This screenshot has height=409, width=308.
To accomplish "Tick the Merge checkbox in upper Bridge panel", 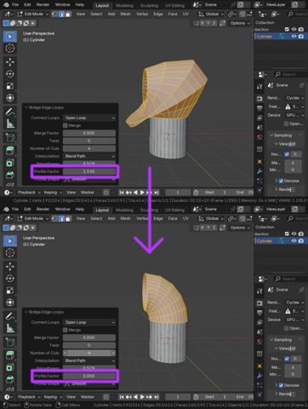I will 66,125.
